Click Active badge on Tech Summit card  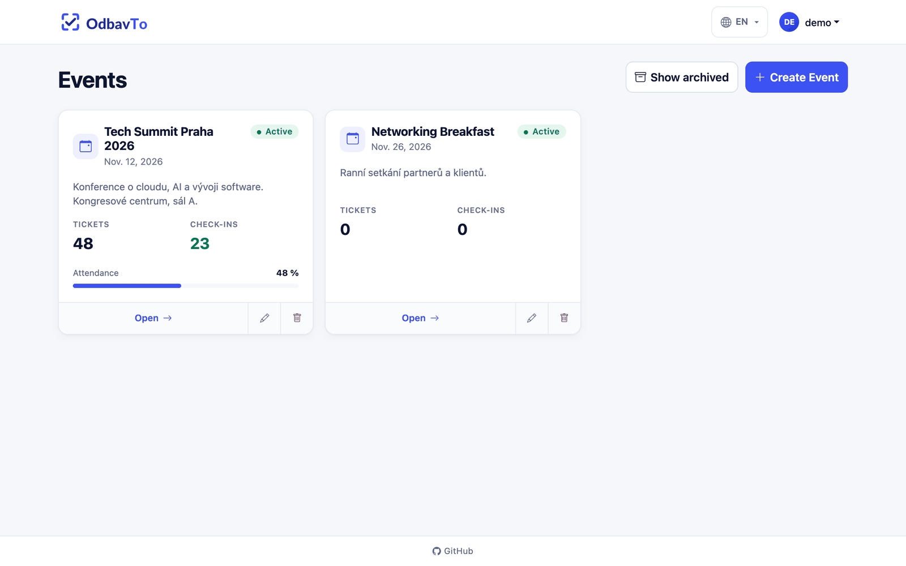pyautogui.click(x=275, y=131)
